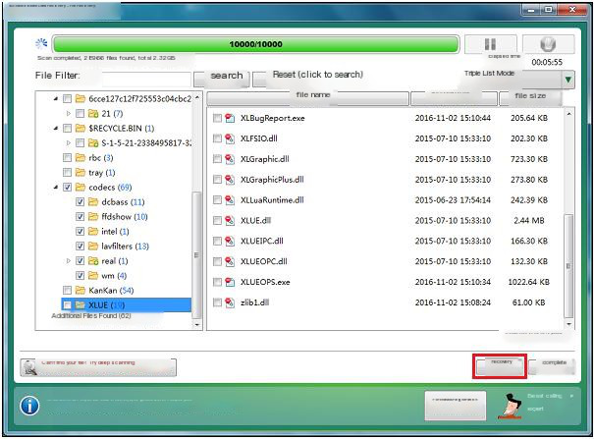Click the scan progress bar
Screen dimensions: 594x439
tap(255, 45)
